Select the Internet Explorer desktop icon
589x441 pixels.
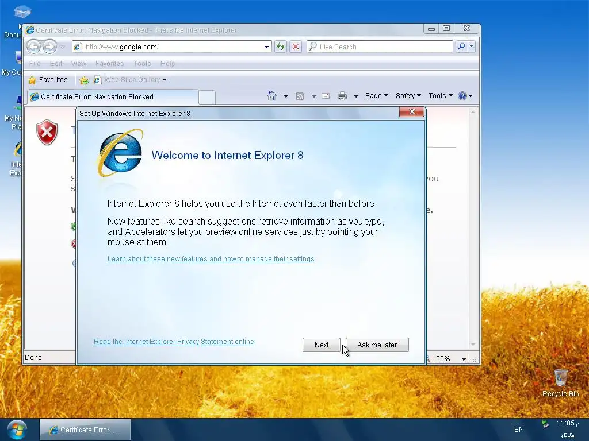coord(17,158)
